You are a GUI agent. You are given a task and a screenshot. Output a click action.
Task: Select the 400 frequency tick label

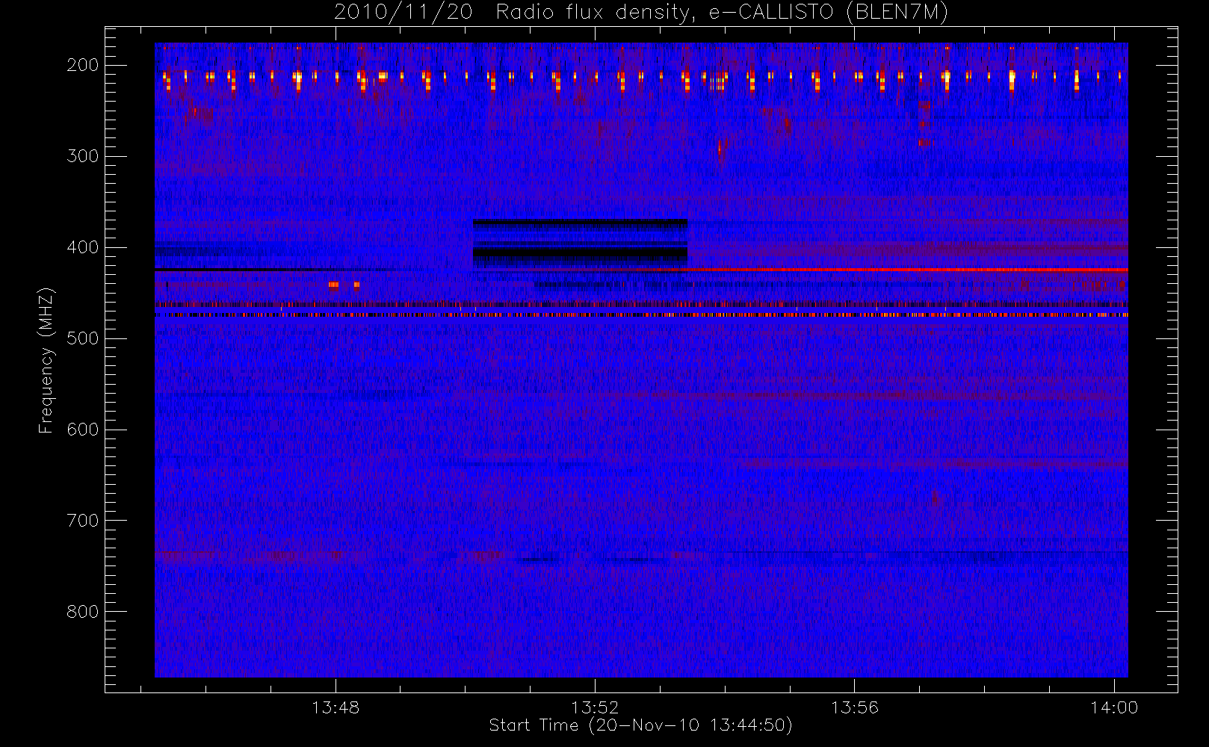[83, 247]
